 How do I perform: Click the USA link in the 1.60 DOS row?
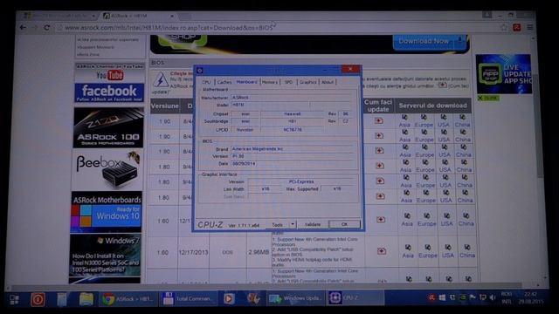pyautogui.click(x=448, y=256)
